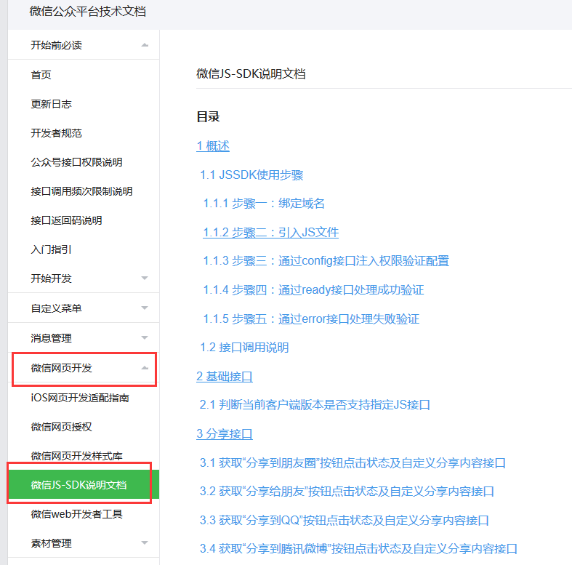Open 1.1 JSSDK使用步骤 link
Screen dimensions: 572x565
[251, 175]
